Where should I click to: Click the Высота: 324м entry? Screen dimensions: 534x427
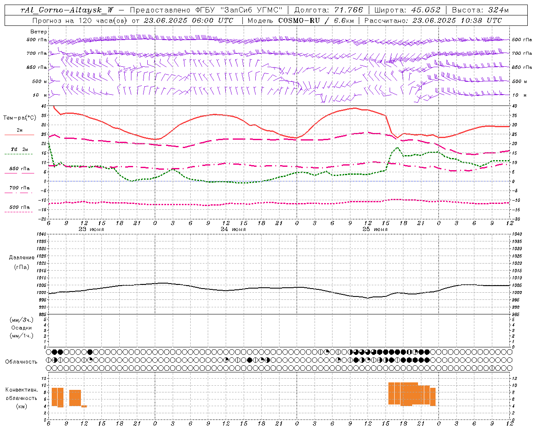pyautogui.click(x=481, y=10)
